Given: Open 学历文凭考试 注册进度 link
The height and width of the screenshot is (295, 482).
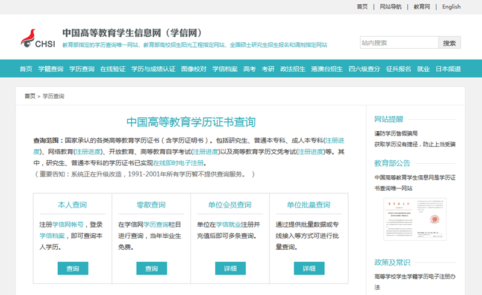Looking at the screenshot, I should 311,152.
